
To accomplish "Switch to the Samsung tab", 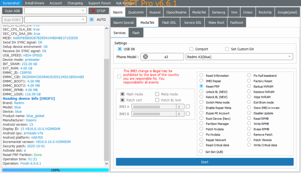I will coord(218,12).
